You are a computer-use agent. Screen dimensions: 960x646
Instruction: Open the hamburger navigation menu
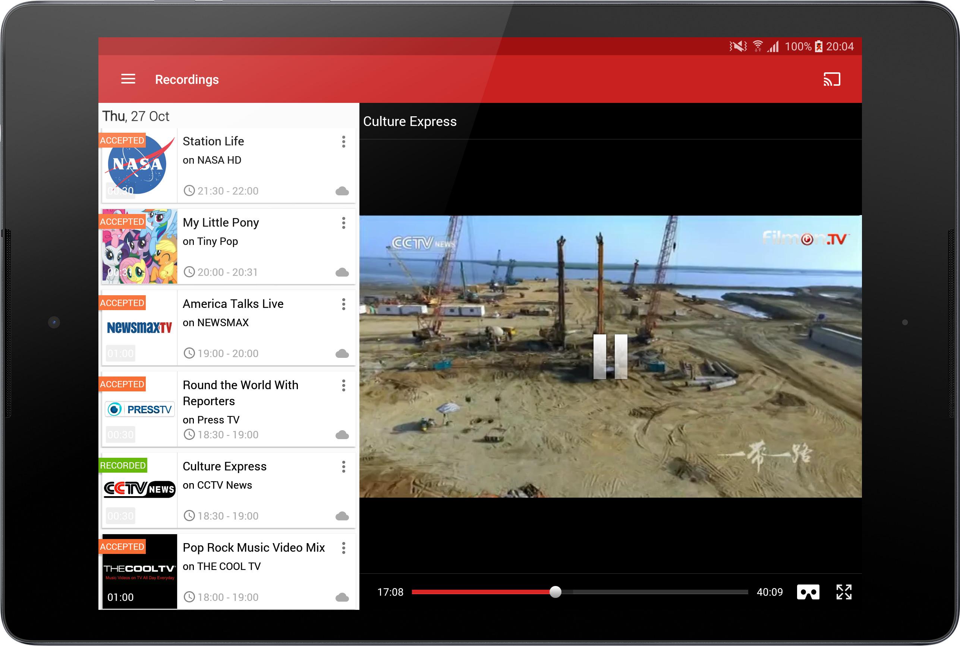coord(128,79)
